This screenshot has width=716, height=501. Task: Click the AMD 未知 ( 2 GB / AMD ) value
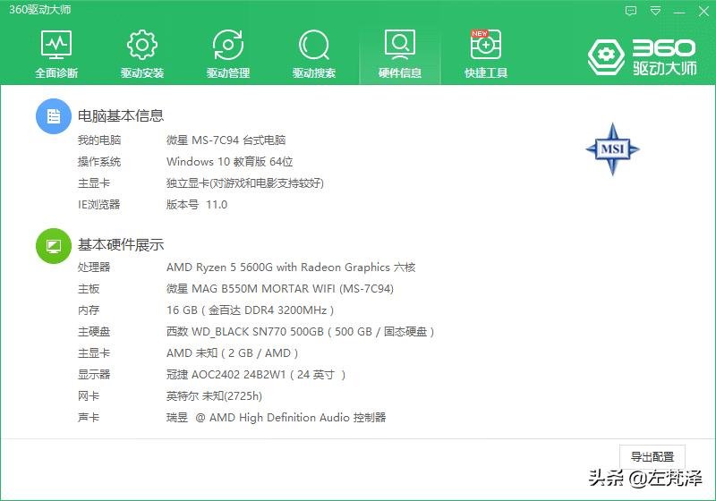[232, 353]
